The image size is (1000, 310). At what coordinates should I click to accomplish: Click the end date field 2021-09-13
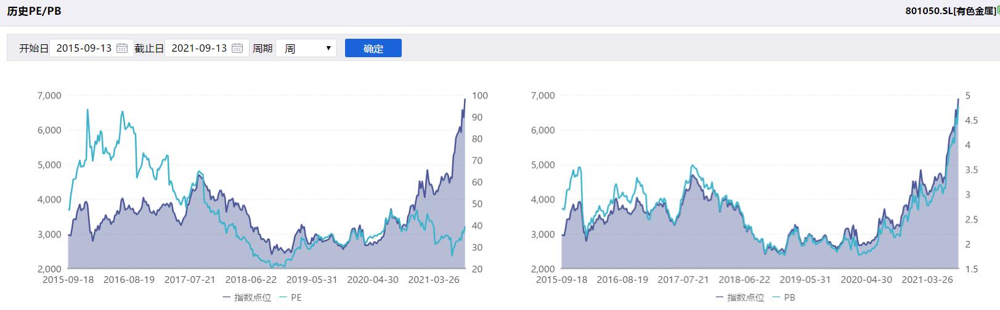[199, 48]
